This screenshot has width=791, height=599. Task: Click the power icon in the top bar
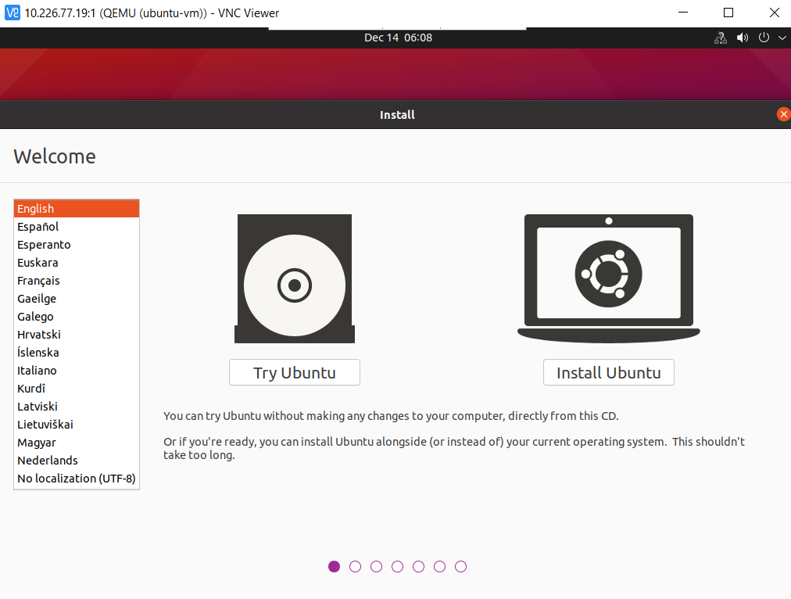[763, 37]
